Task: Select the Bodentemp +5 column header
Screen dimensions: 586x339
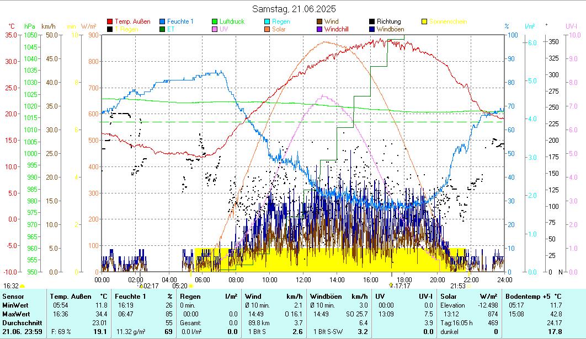Action: tap(533, 297)
